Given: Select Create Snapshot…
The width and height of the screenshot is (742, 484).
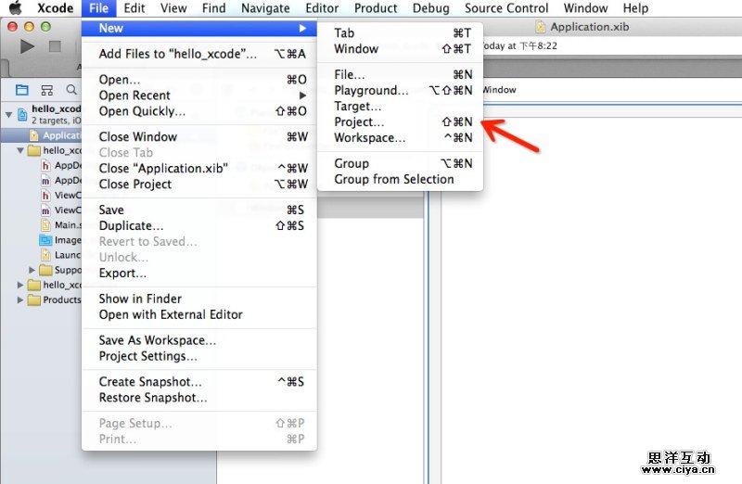Looking at the screenshot, I should pos(199,381).
